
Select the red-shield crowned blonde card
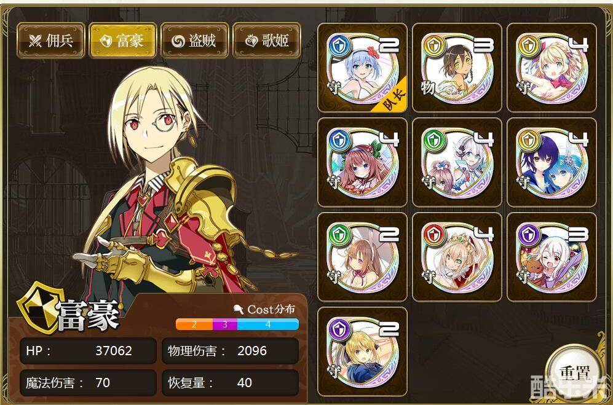[457, 257]
